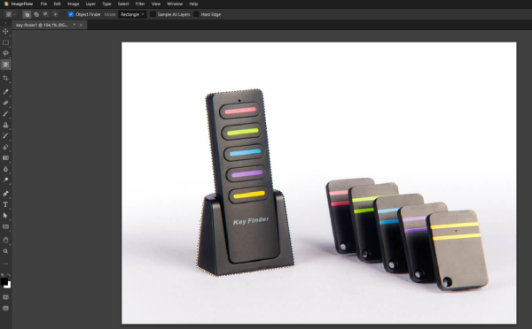The width and height of the screenshot is (532, 329).
Task: Choose Intersect with Selection mode
Action: coord(55,14)
